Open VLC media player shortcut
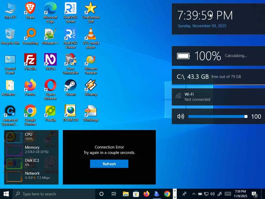The image size is (265, 199). pyautogui.click(x=91, y=38)
